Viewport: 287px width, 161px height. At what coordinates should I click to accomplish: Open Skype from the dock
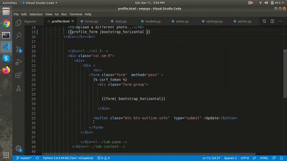6,59
